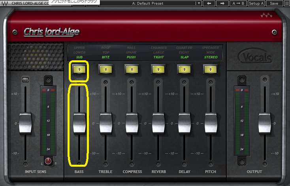Open the hamburger menu at top right

pos(286,3)
